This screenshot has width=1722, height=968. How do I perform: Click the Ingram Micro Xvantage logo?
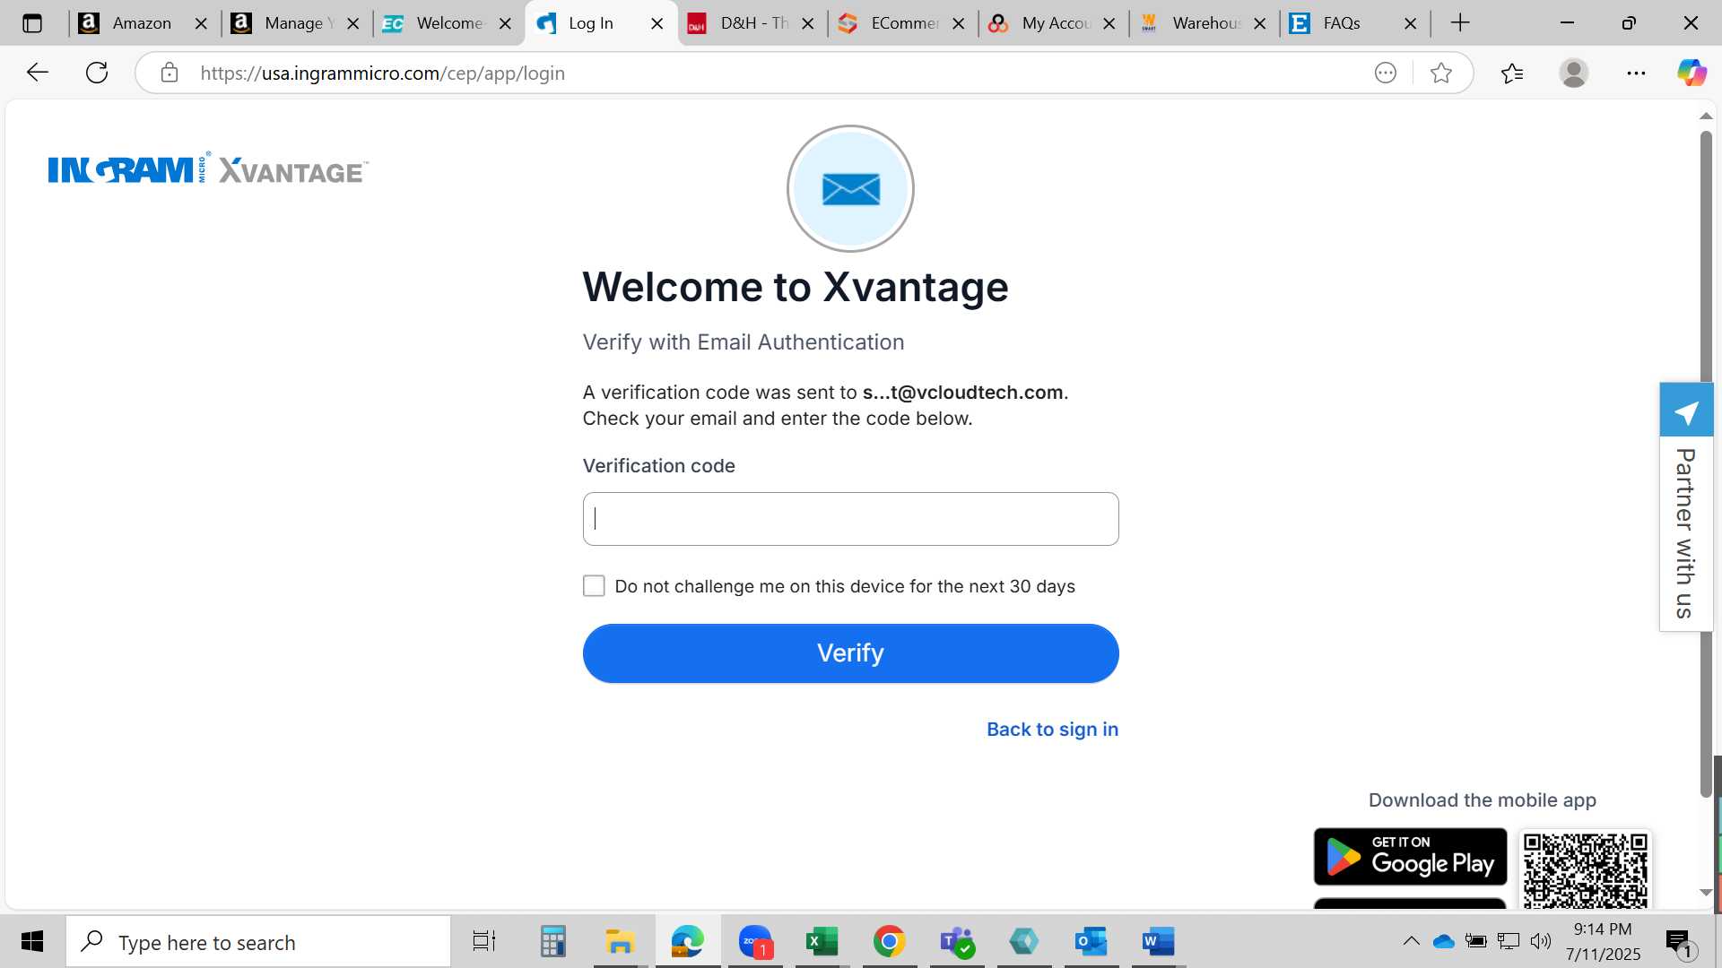click(208, 169)
